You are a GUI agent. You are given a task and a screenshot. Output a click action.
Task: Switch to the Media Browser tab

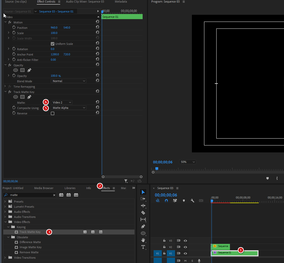[x=44, y=188]
